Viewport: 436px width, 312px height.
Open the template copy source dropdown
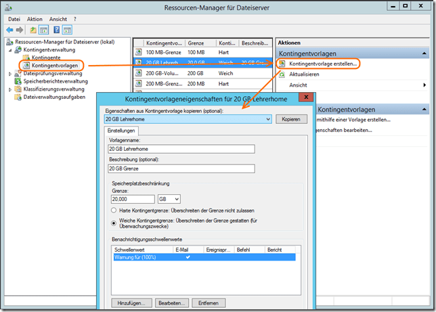click(x=267, y=119)
